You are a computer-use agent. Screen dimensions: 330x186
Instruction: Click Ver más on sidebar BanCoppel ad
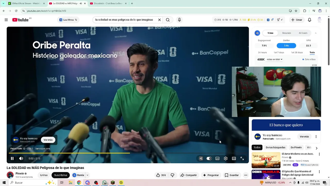pos(304,137)
